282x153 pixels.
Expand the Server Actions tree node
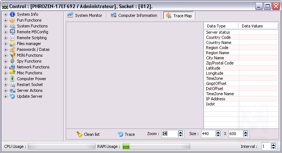pyautogui.click(x=5, y=90)
